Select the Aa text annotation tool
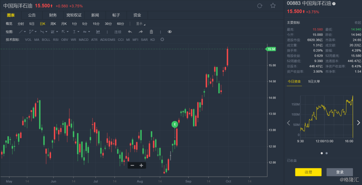This screenshot has height=185, width=362. (x=85, y=32)
